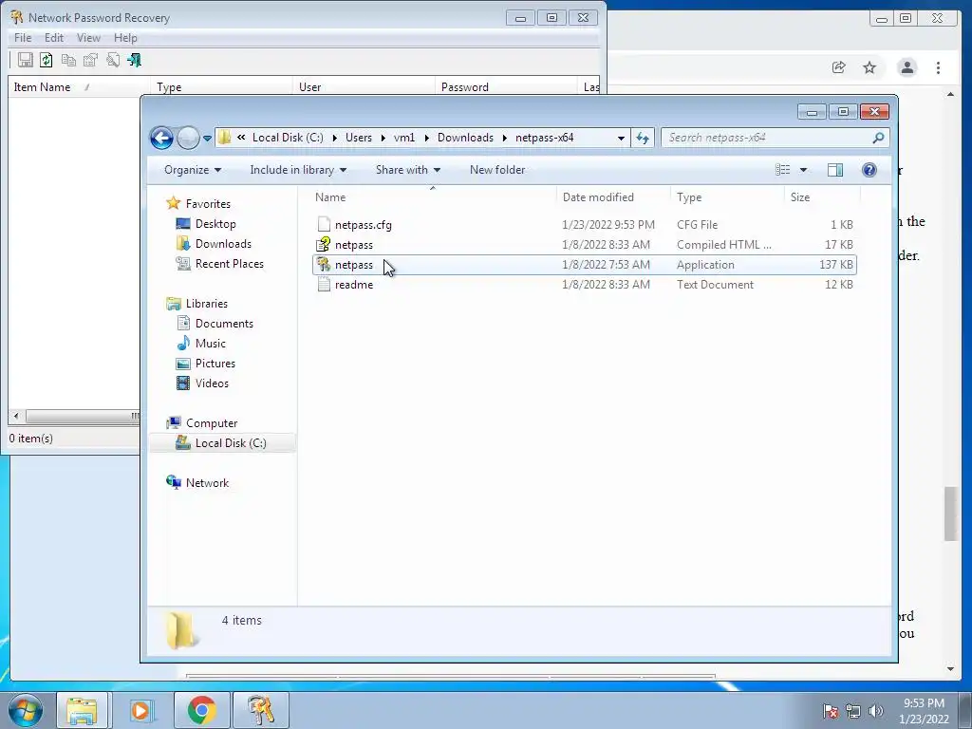Refresh the Network Password Recovery list
This screenshot has width=972, height=729.
47,60
